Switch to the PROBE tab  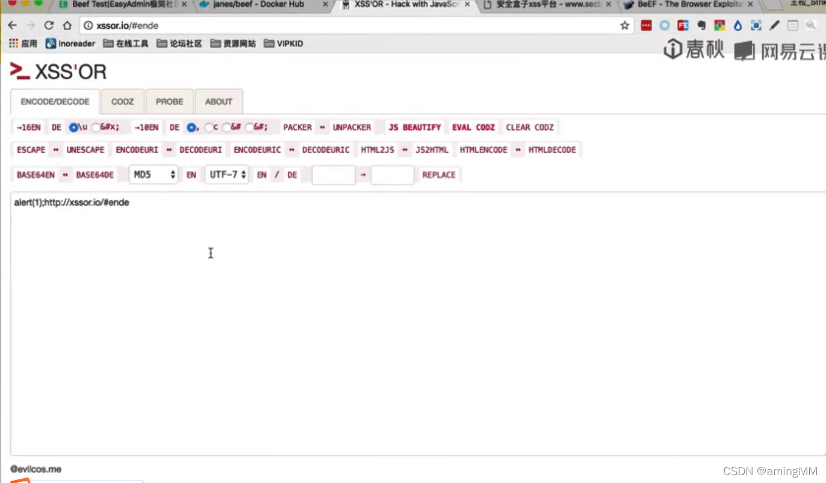click(170, 102)
